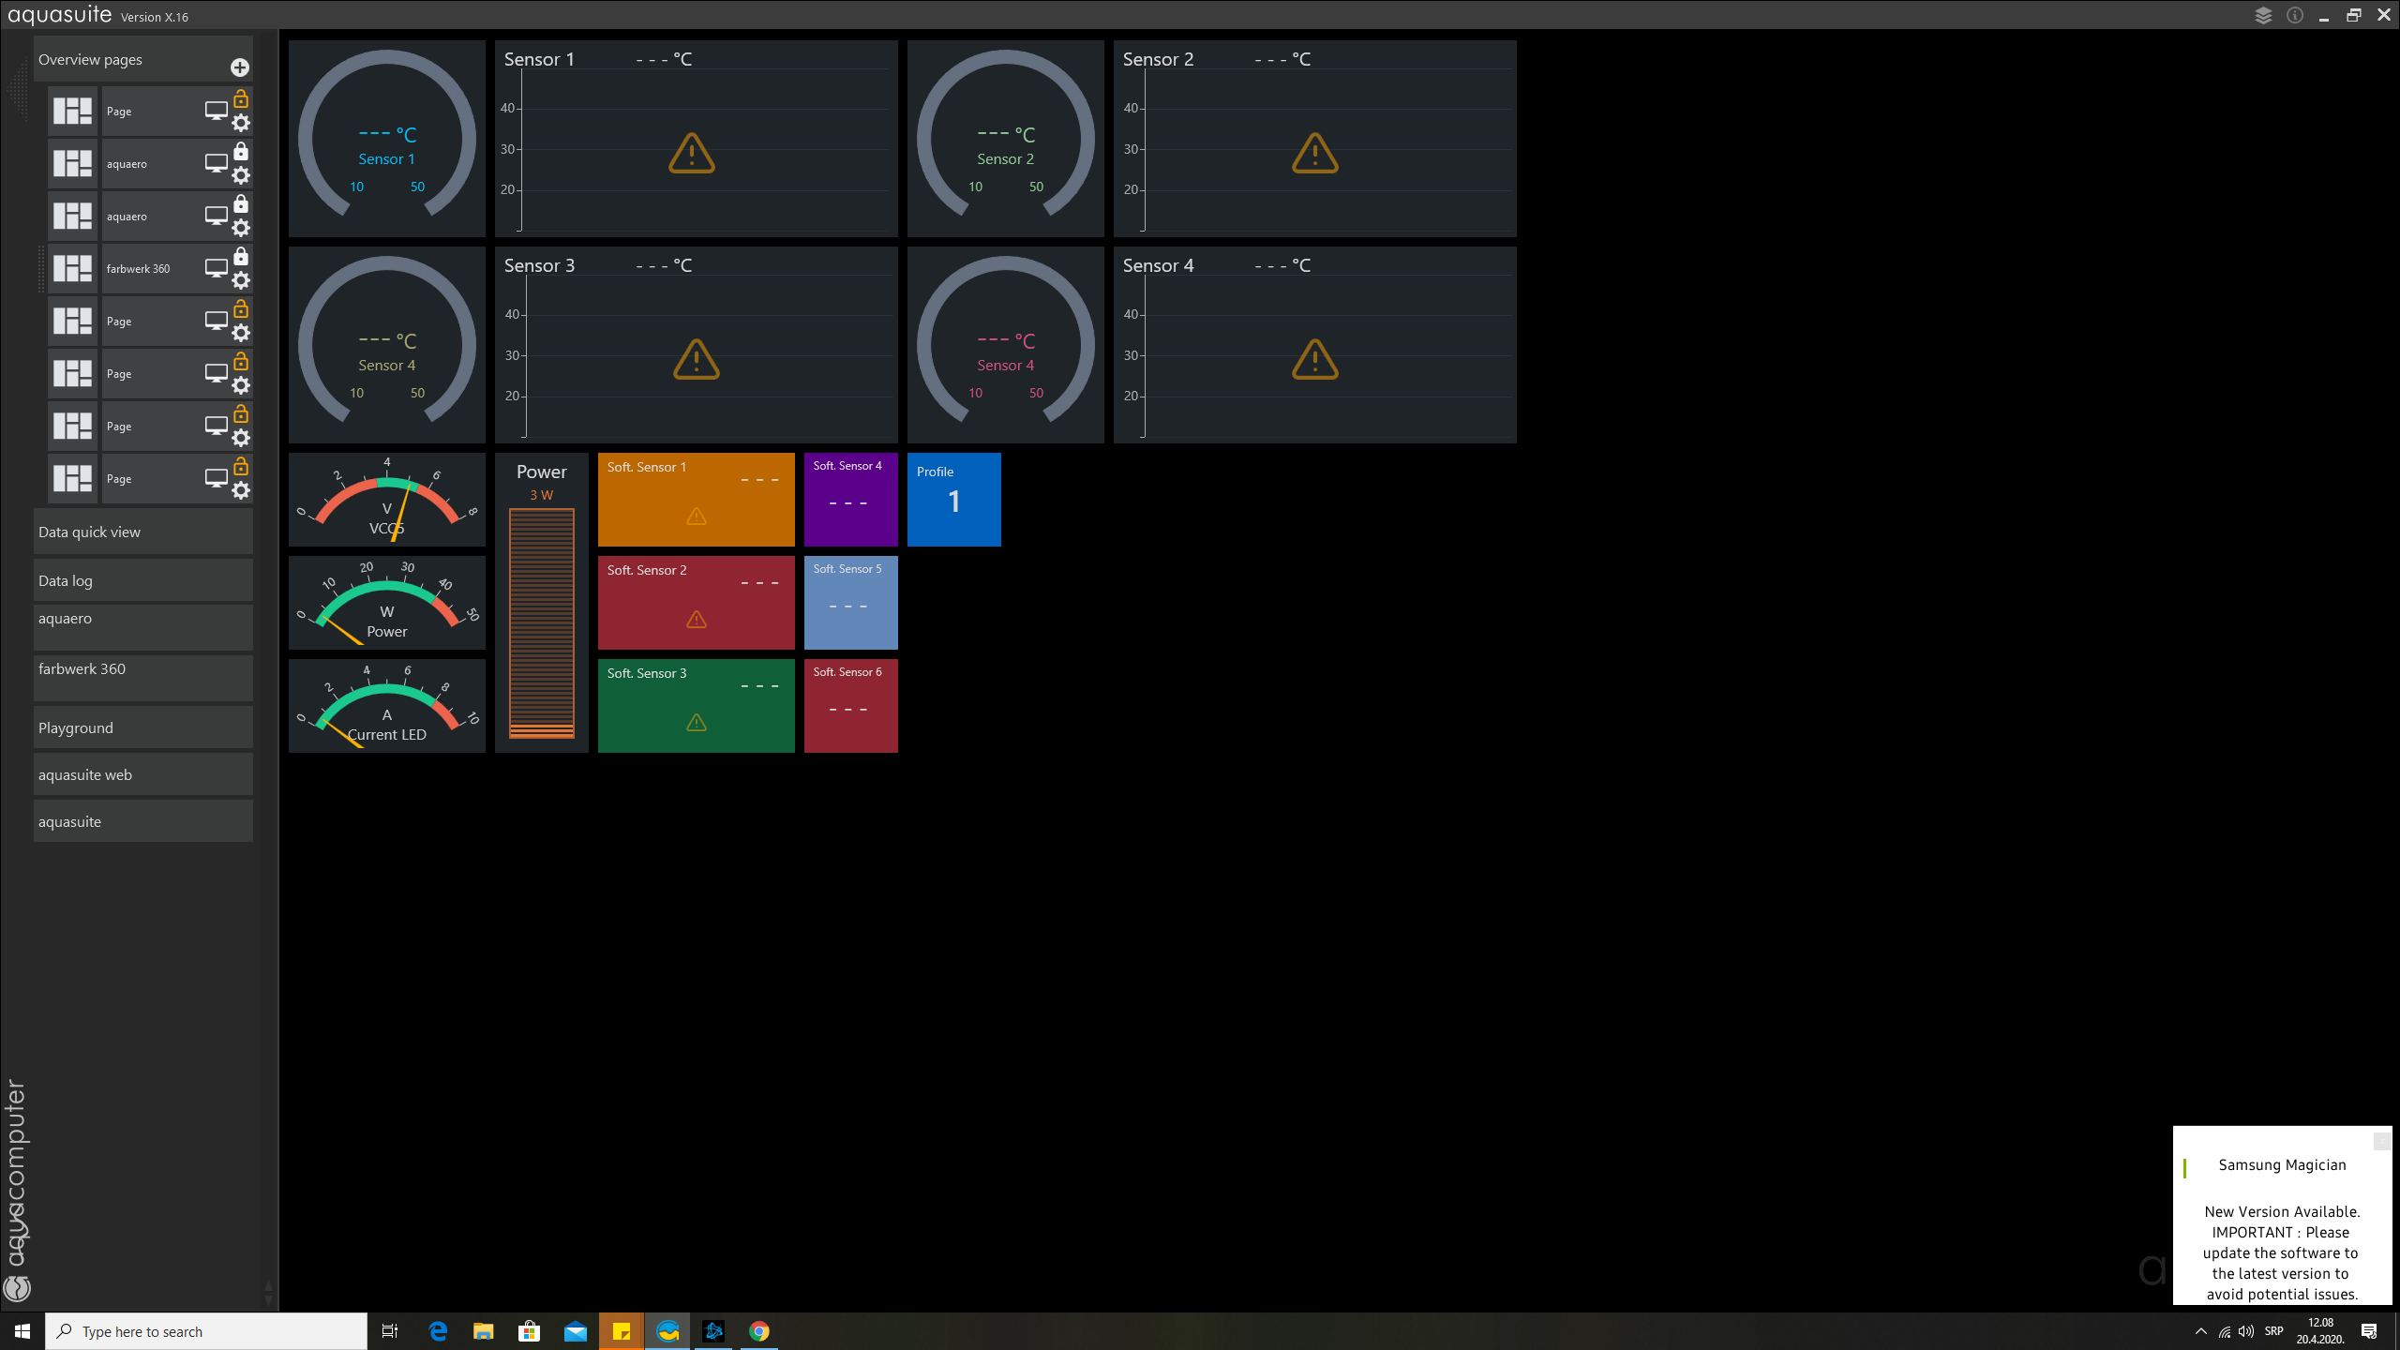
Task: Open the layers icon in title bar
Action: 2263,15
